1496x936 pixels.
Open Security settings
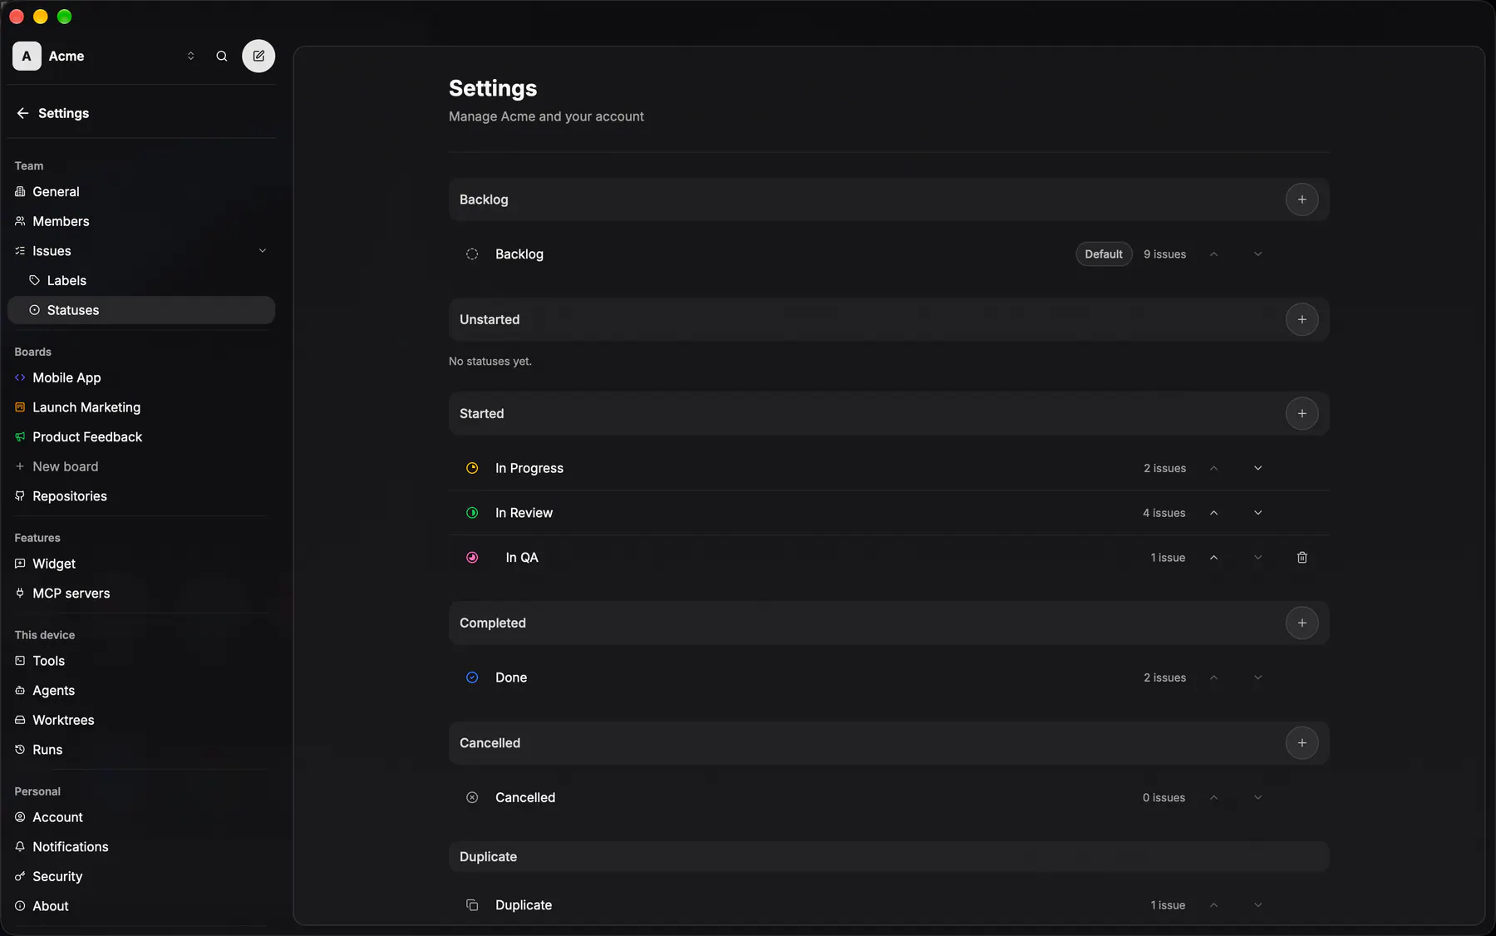(140, 876)
